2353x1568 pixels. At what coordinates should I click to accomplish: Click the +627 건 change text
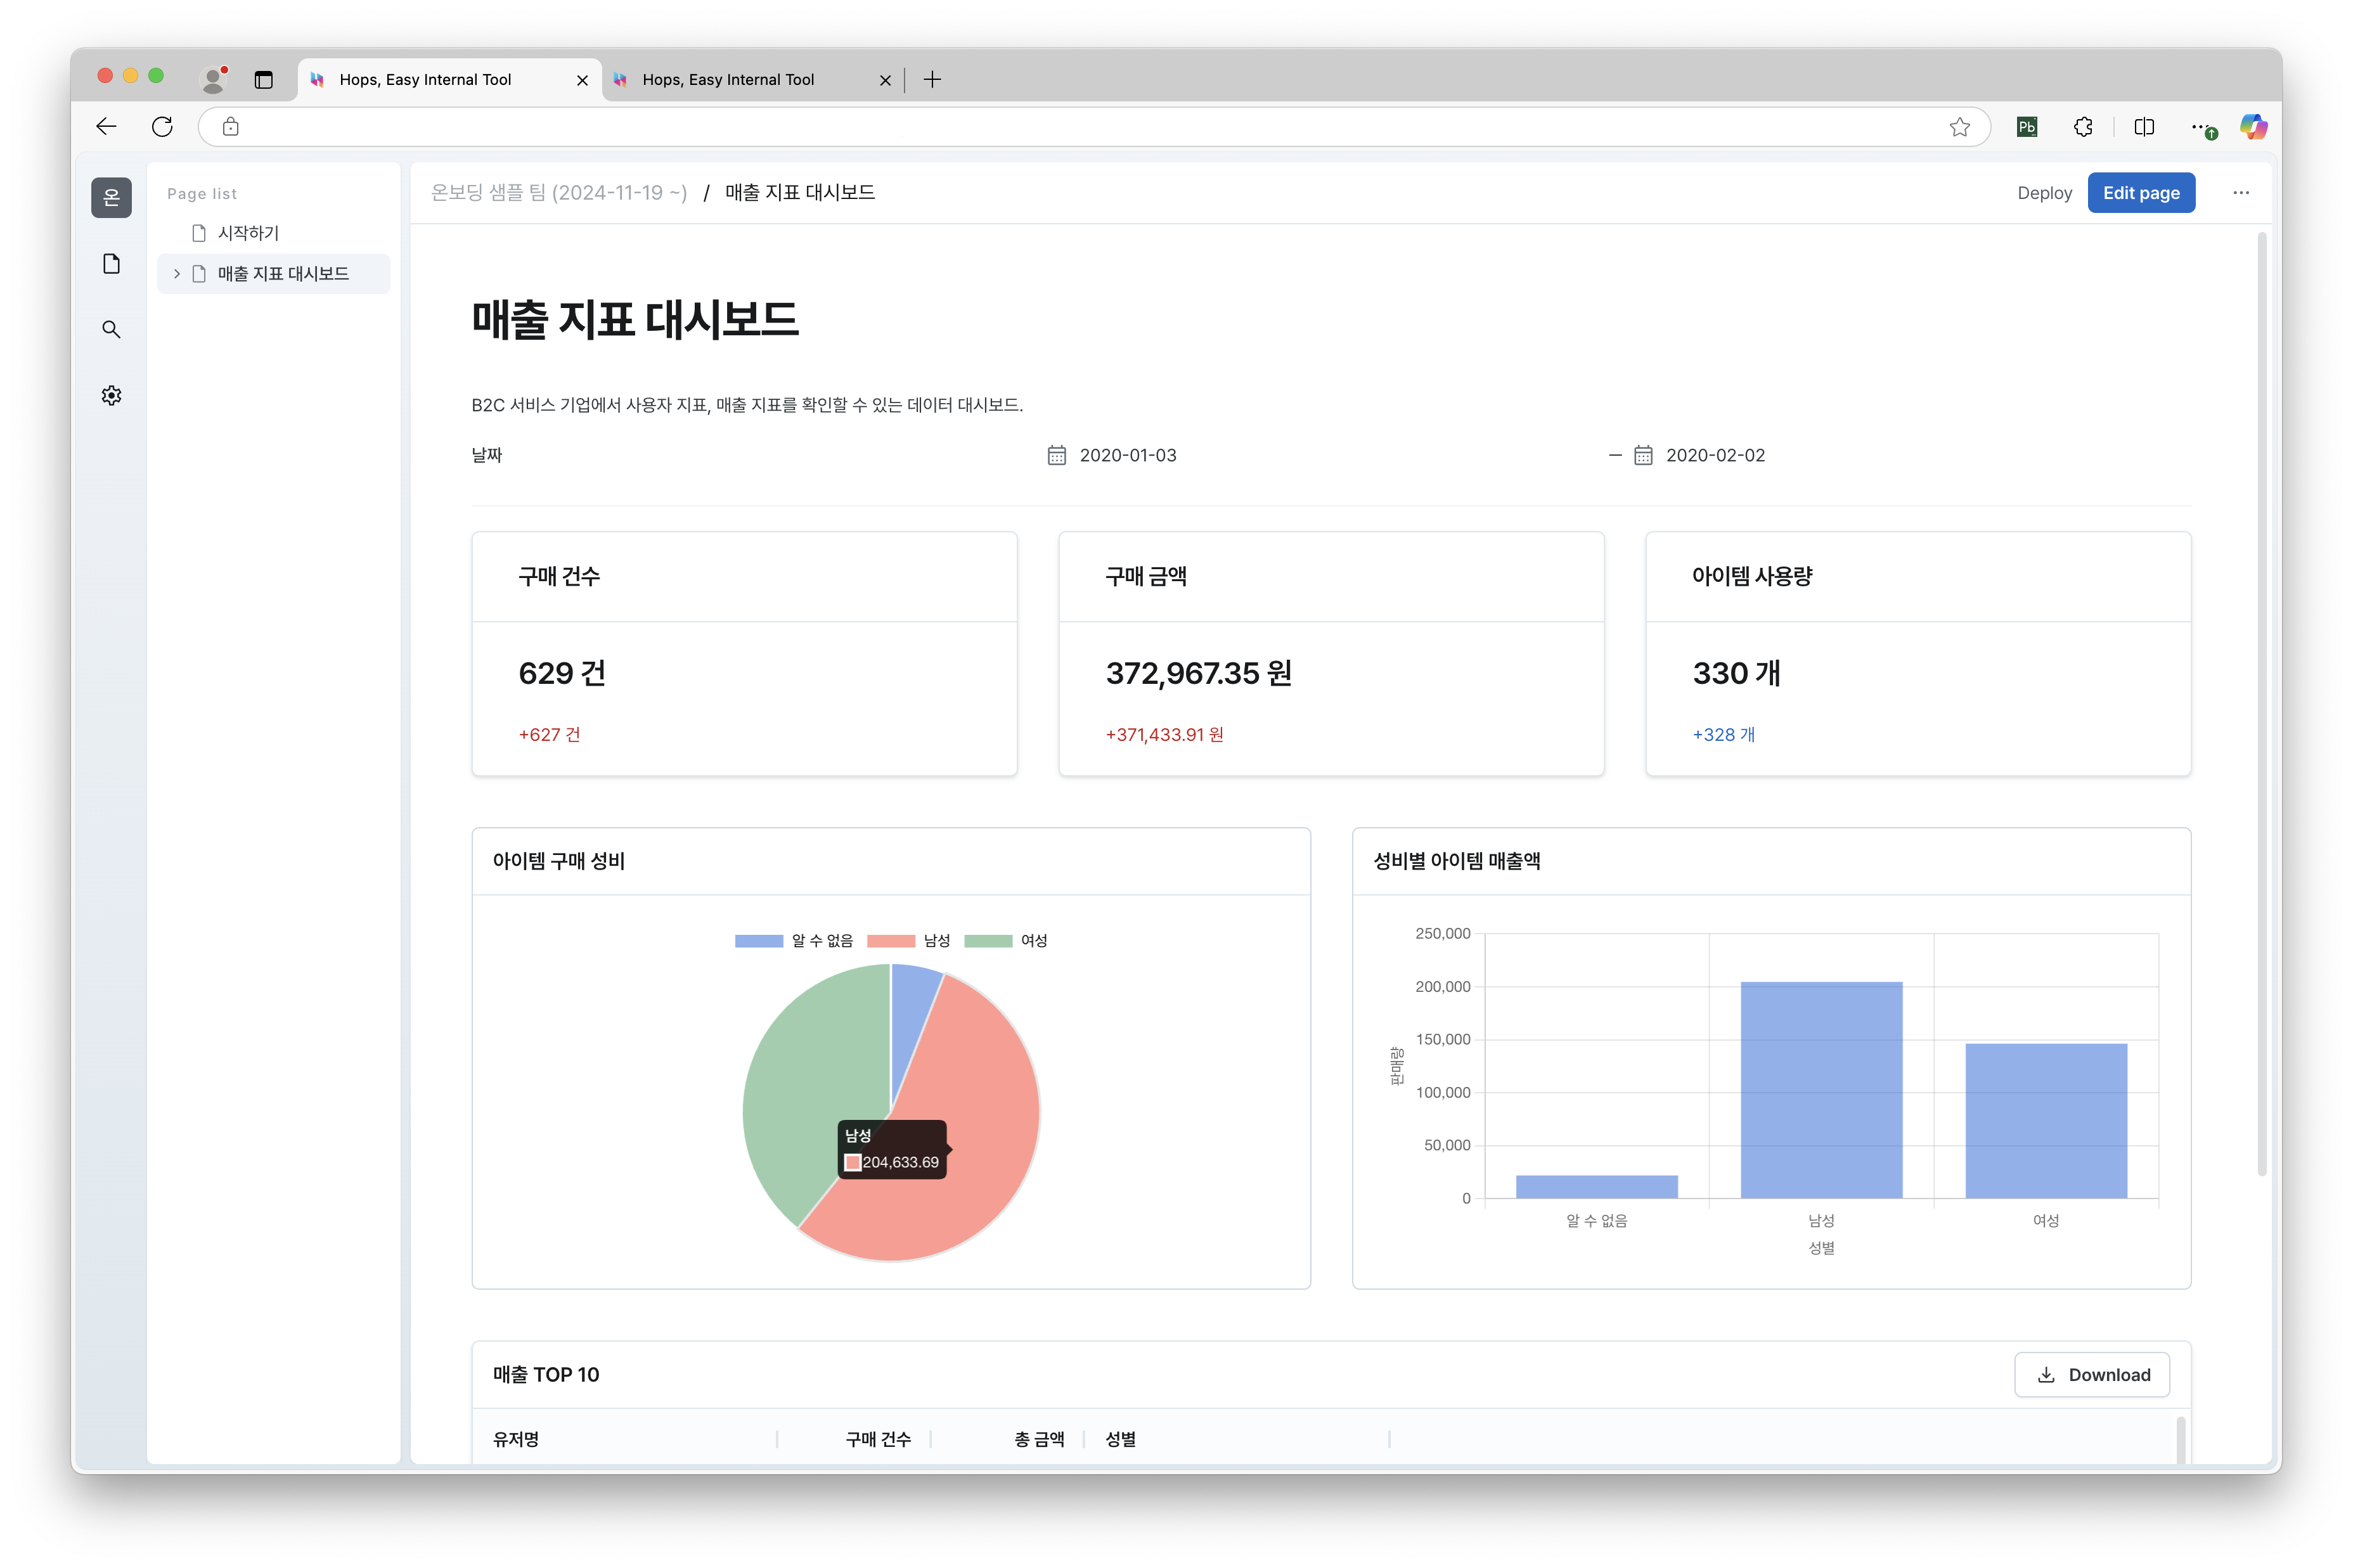pos(549,734)
